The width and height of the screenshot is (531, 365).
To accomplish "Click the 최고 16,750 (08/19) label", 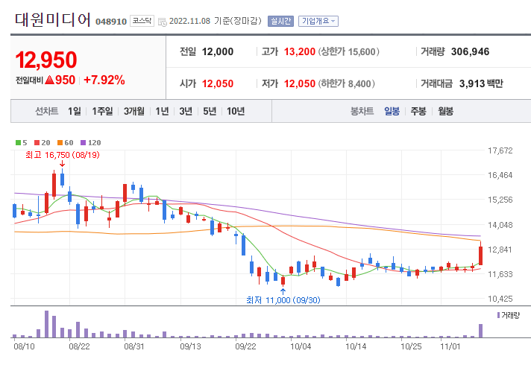I will [63, 155].
